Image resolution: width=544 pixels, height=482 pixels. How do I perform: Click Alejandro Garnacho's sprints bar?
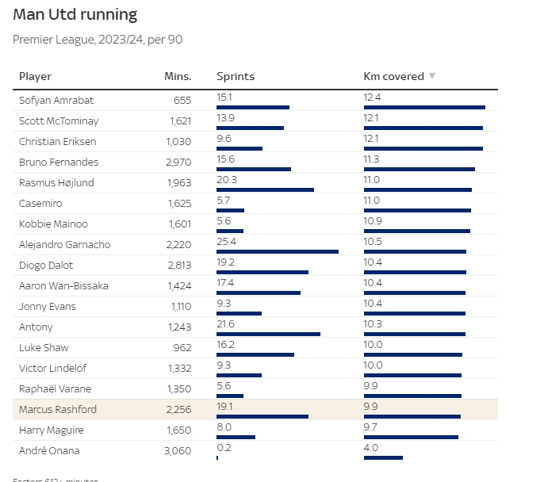pos(278,251)
